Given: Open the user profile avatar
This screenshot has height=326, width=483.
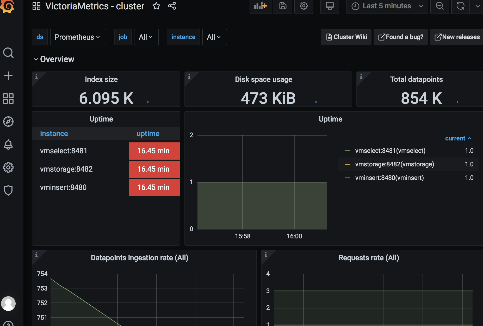Looking at the screenshot, I should point(8,304).
